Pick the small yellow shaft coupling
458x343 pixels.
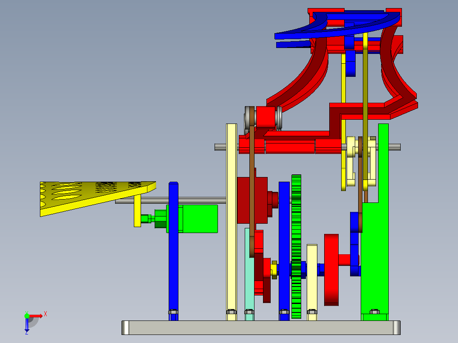pyautogui.click(x=274, y=270)
